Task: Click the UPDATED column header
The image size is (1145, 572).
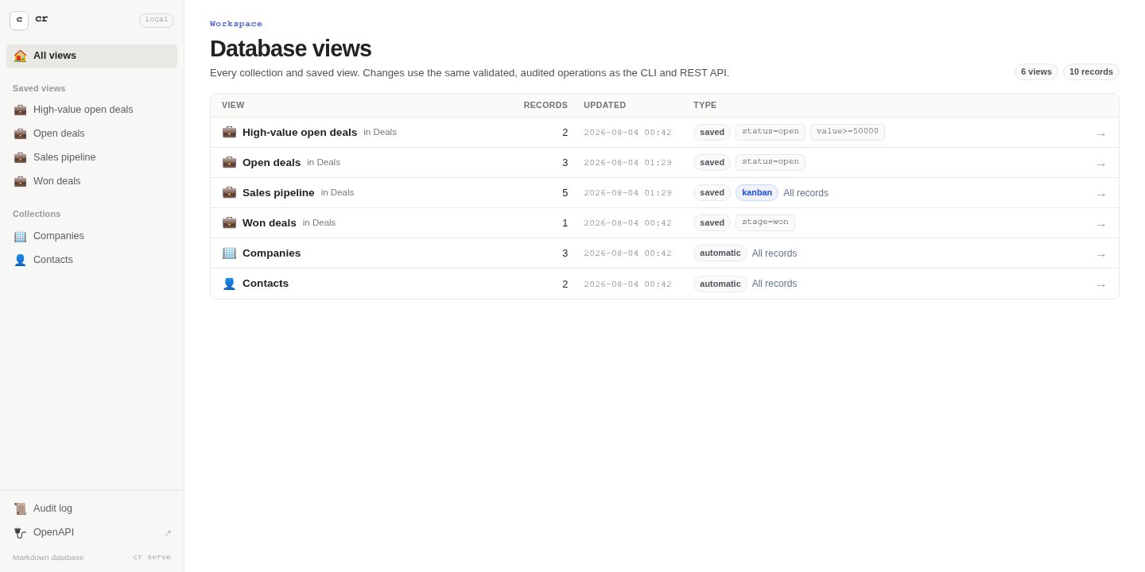Action: 605,105
